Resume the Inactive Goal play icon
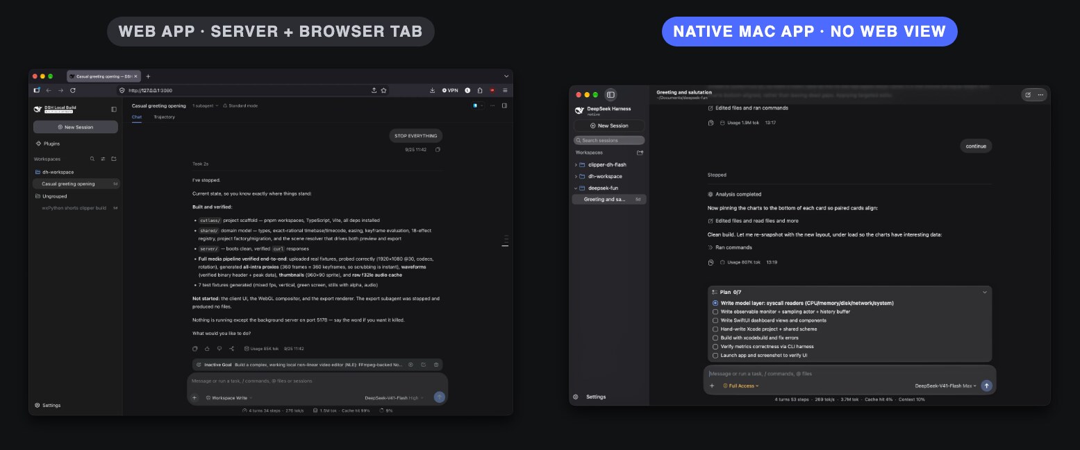 [410, 364]
